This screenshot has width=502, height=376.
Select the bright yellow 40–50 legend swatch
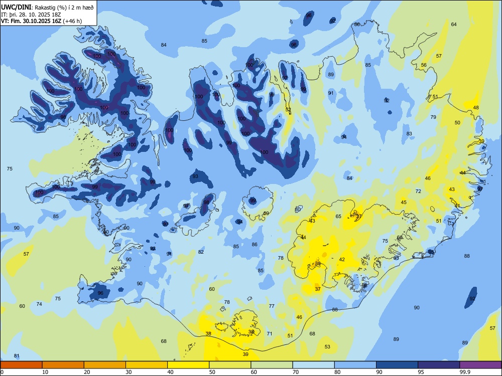[x=188, y=365]
